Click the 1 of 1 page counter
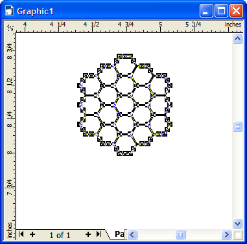The width and height of the screenshot is (247, 244). (60, 235)
